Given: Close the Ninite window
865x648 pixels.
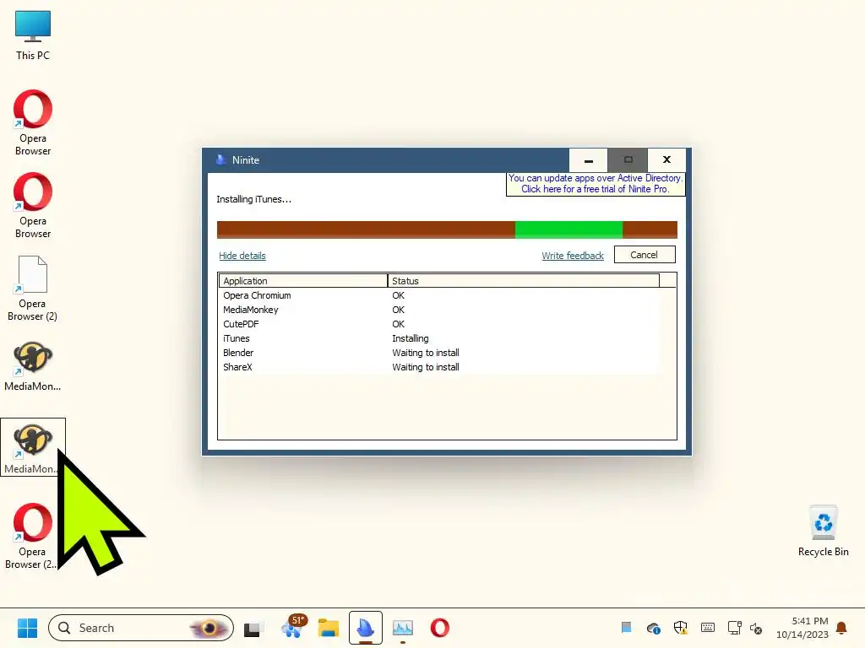Looking at the screenshot, I should [x=666, y=160].
